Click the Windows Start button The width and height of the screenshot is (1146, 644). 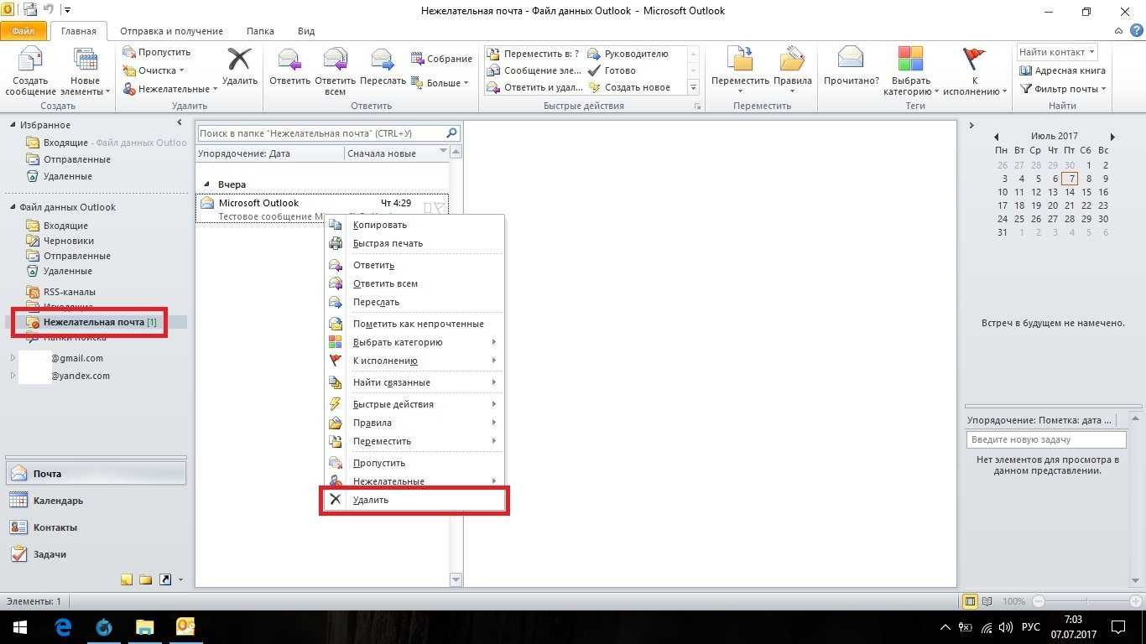pos(19,626)
